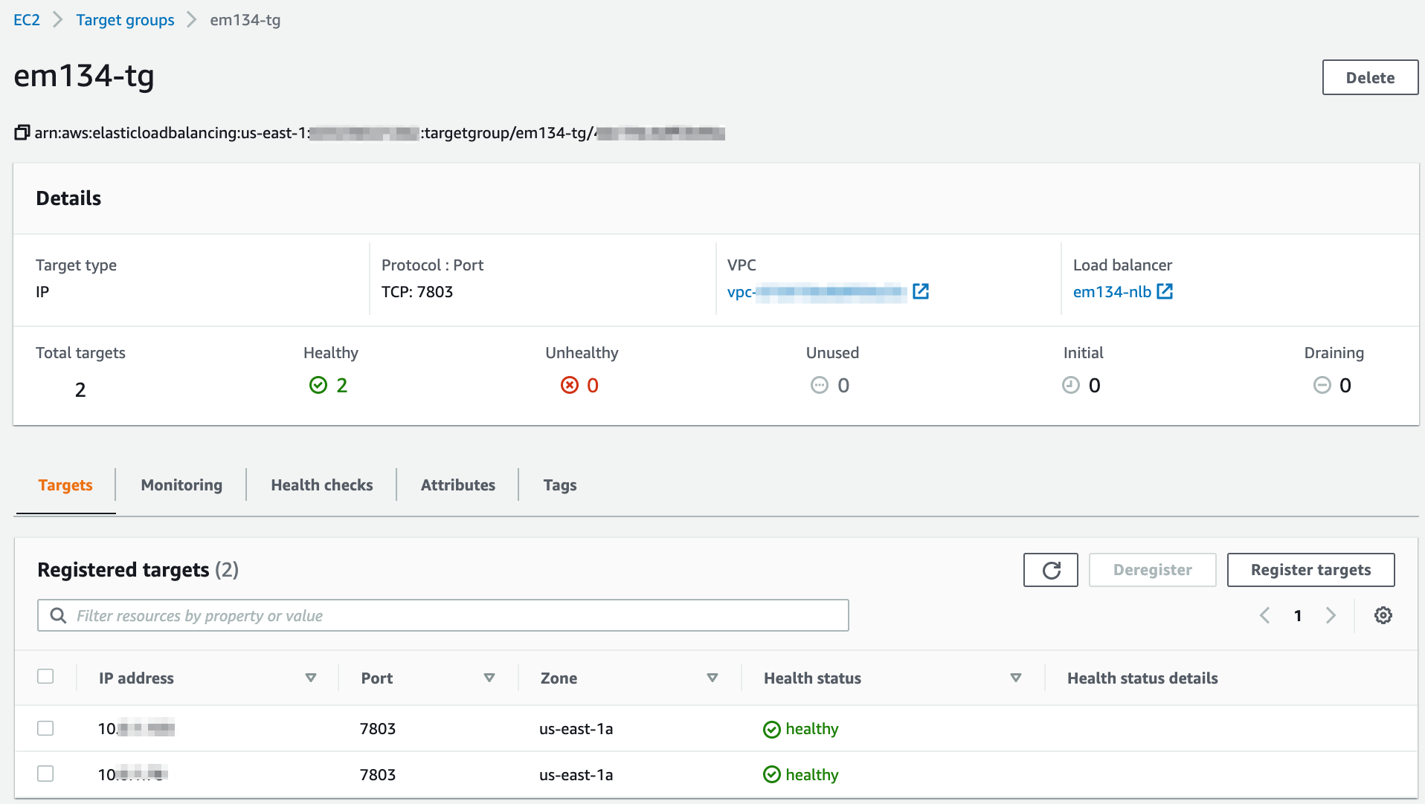Check the first target row checkbox

click(45, 728)
